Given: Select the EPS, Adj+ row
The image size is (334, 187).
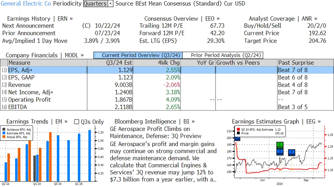Looking at the screenshot, I should click(x=167, y=70).
